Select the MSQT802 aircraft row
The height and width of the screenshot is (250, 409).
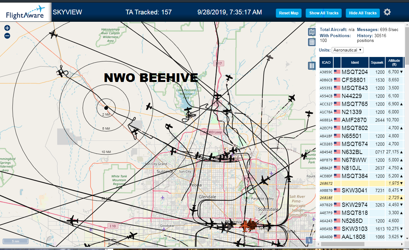362,128
